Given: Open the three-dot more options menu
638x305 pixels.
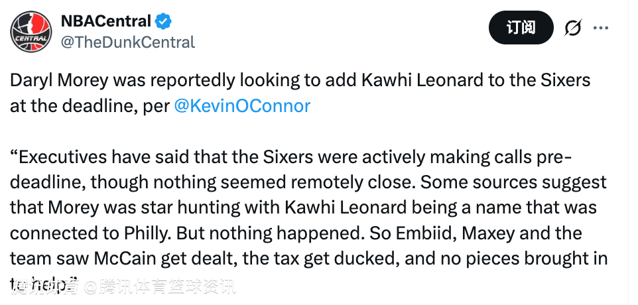Looking at the screenshot, I should point(600,28).
